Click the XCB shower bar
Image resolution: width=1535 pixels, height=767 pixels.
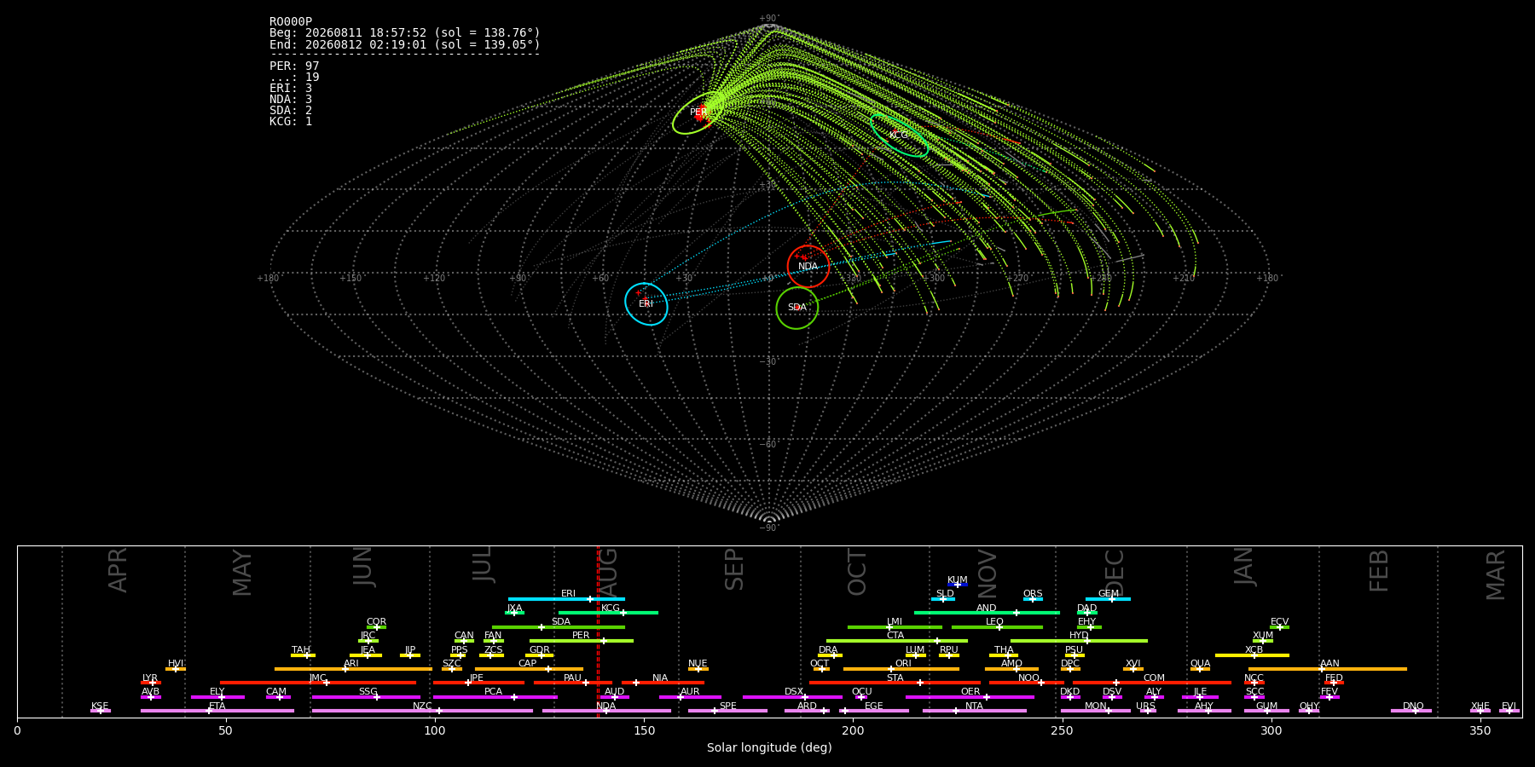click(x=1252, y=655)
